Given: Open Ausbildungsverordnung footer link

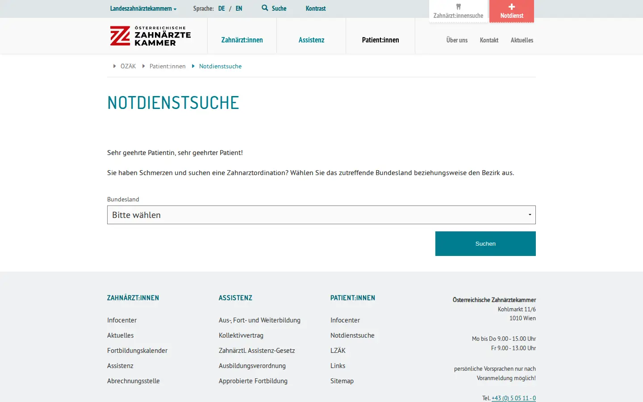Looking at the screenshot, I should pos(252,366).
